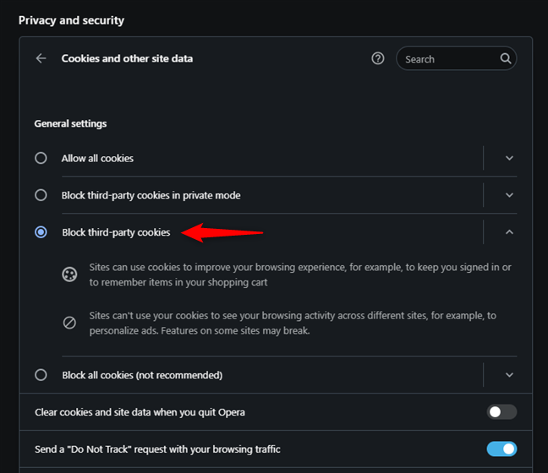
Task: Collapse the Block third-party cookies details chevron
Action: [x=509, y=232]
